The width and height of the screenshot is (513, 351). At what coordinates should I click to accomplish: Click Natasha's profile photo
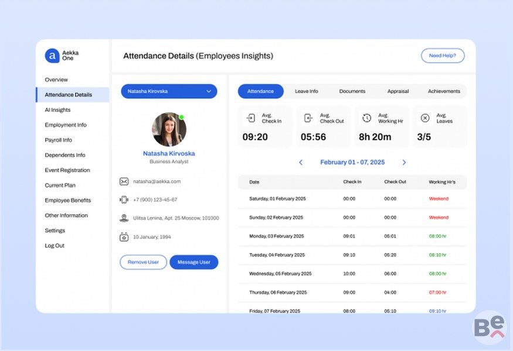click(x=169, y=129)
